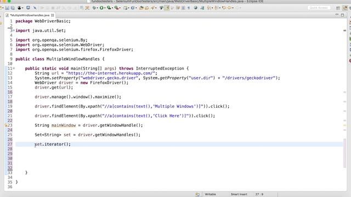Go back with the yellow Back arrow
Viewport: 351px width, 197px height.
229,8
